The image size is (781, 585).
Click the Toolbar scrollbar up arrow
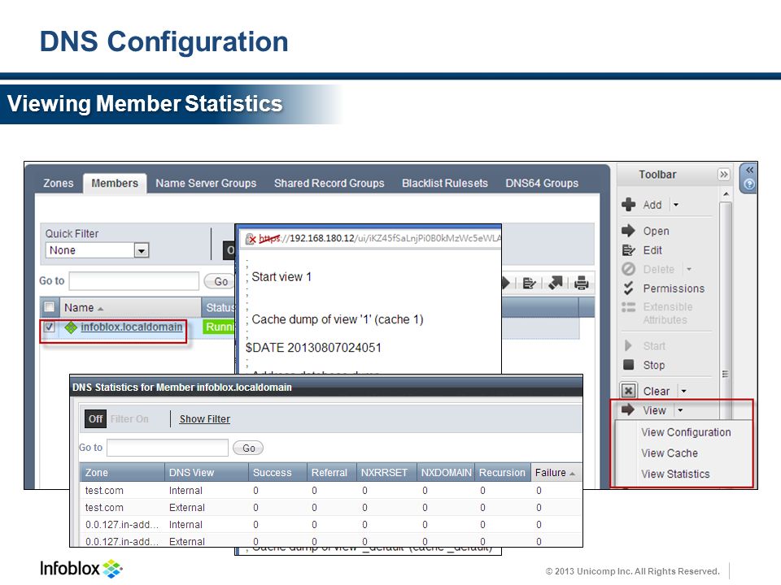(726, 194)
